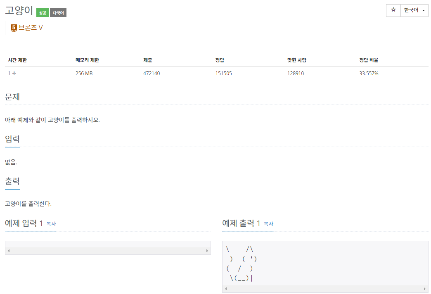The width and height of the screenshot is (431, 294).
Task: Click the bronze 5 tier badge icon
Action: 14,28
